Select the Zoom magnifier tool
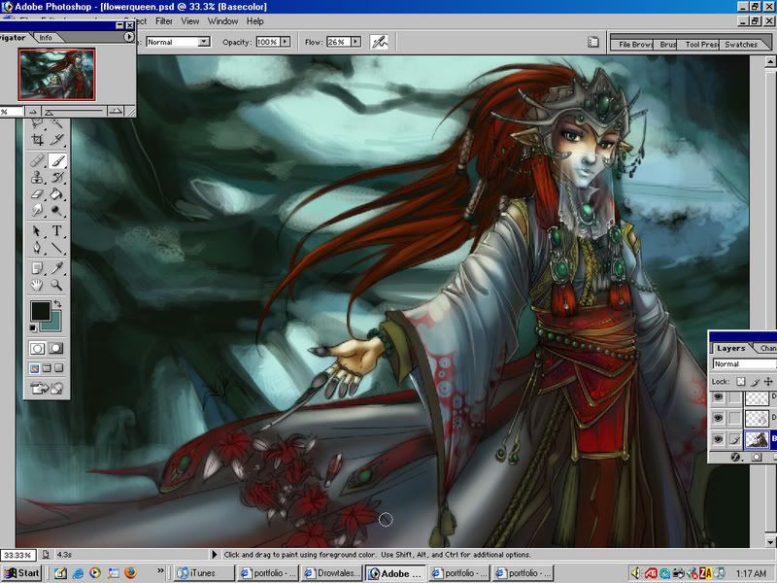The image size is (777, 583). pos(57,285)
